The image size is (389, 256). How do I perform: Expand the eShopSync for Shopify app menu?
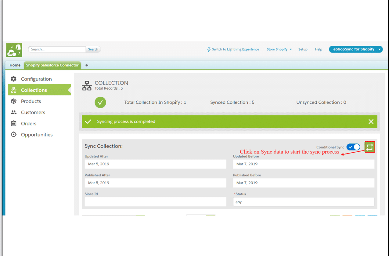click(356, 49)
